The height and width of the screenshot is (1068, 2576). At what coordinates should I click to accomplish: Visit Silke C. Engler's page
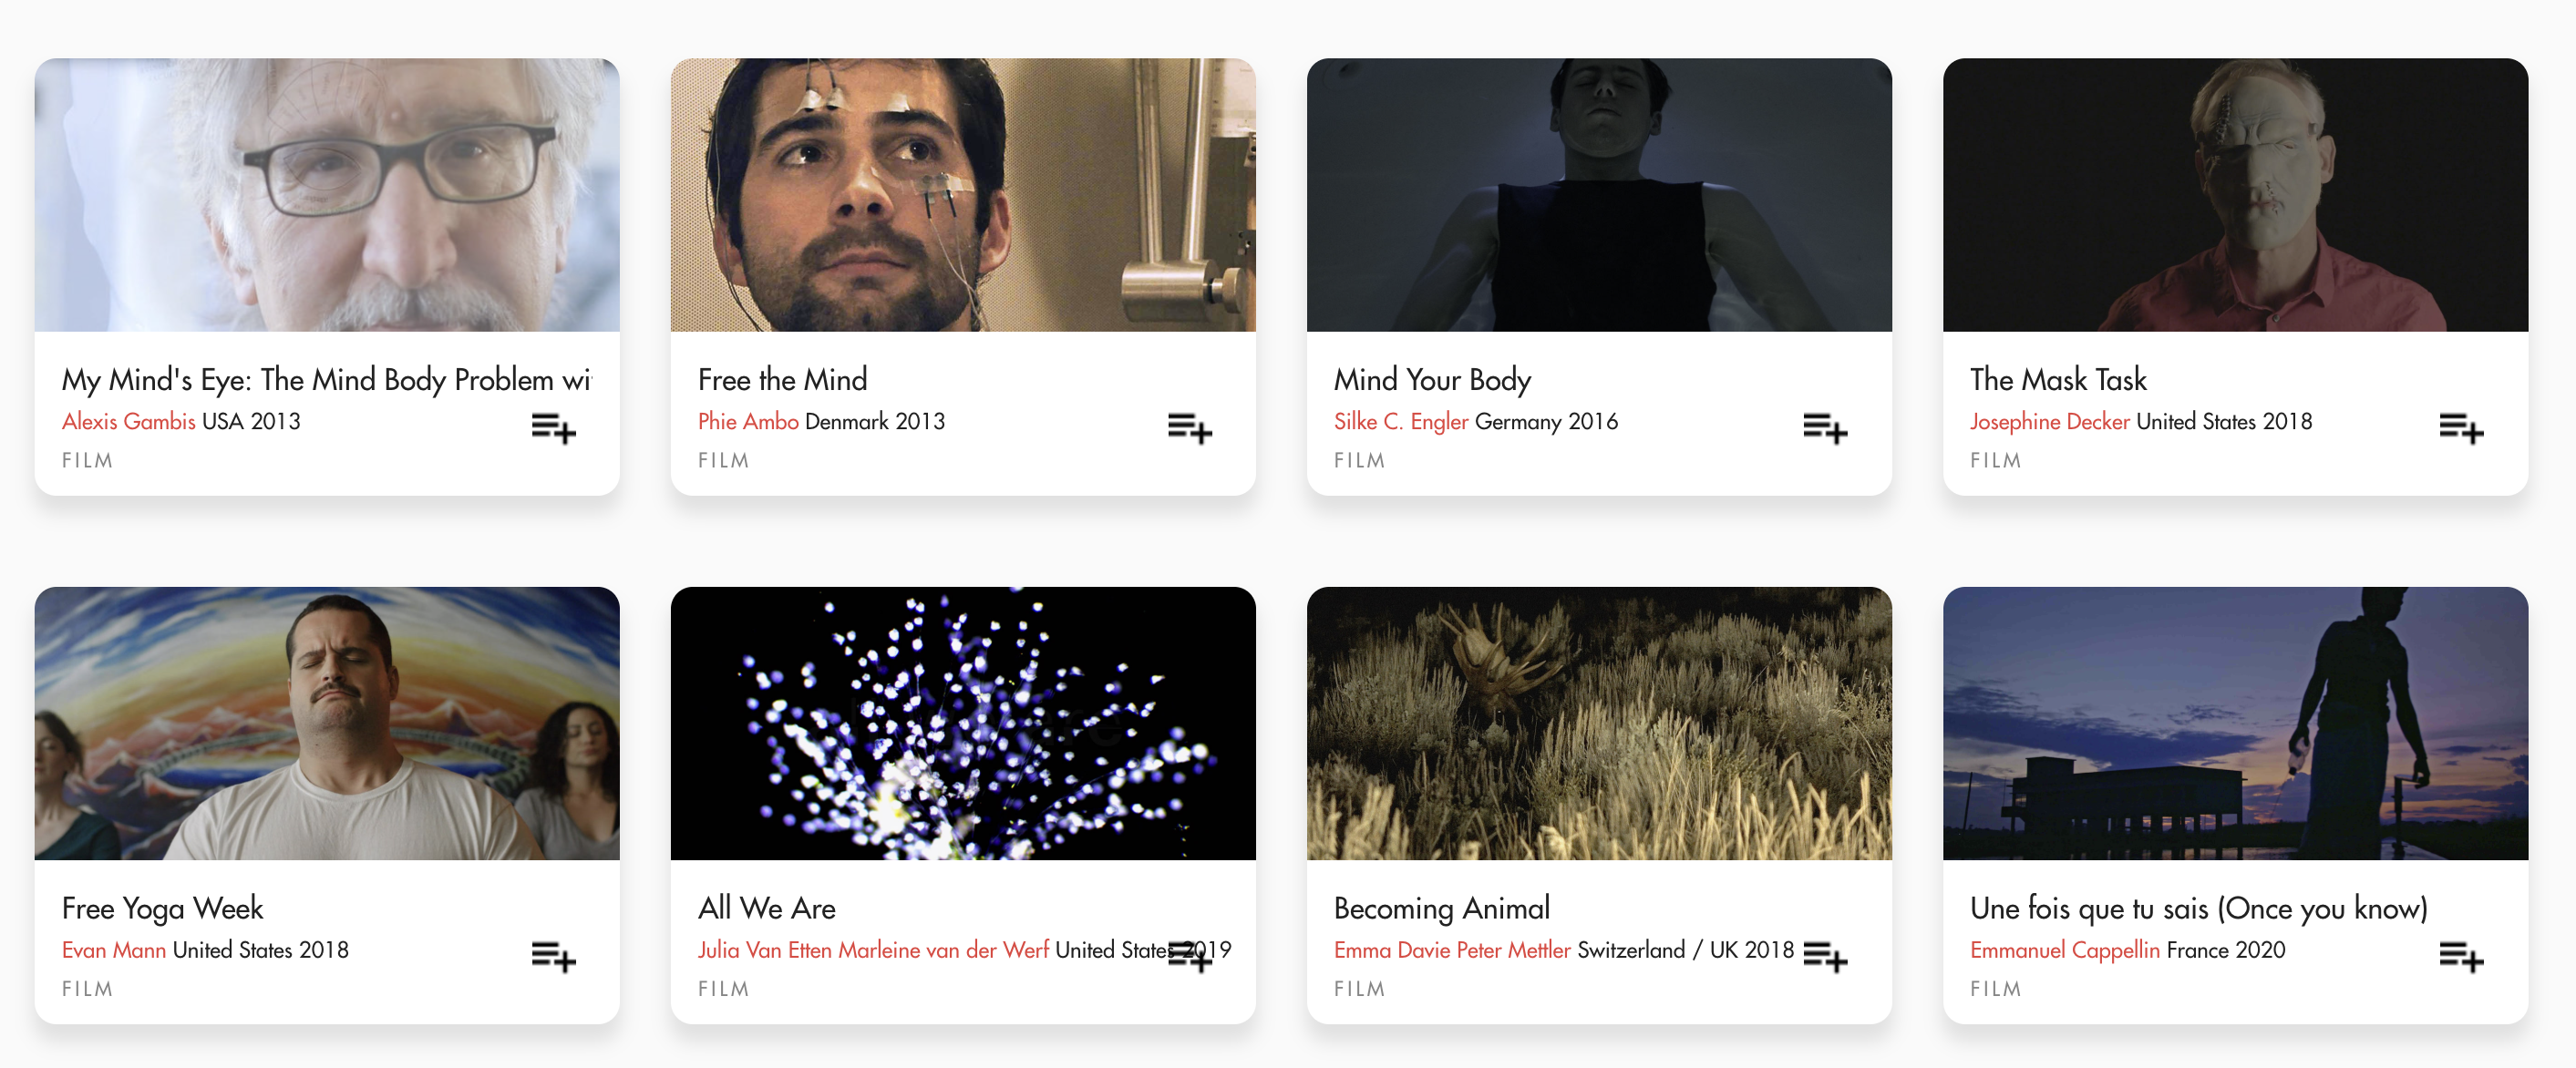(x=1401, y=421)
